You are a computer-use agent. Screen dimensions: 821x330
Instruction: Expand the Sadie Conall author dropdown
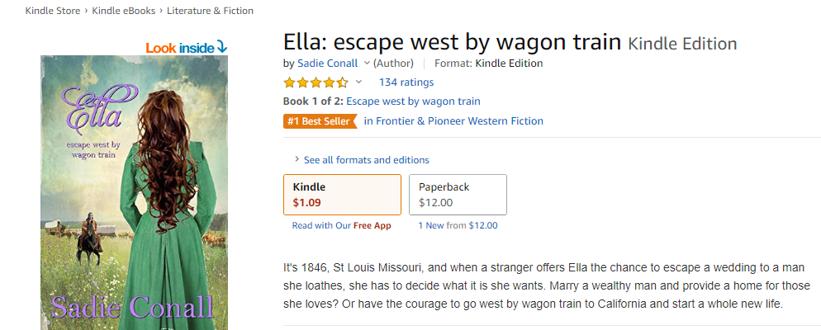367,64
